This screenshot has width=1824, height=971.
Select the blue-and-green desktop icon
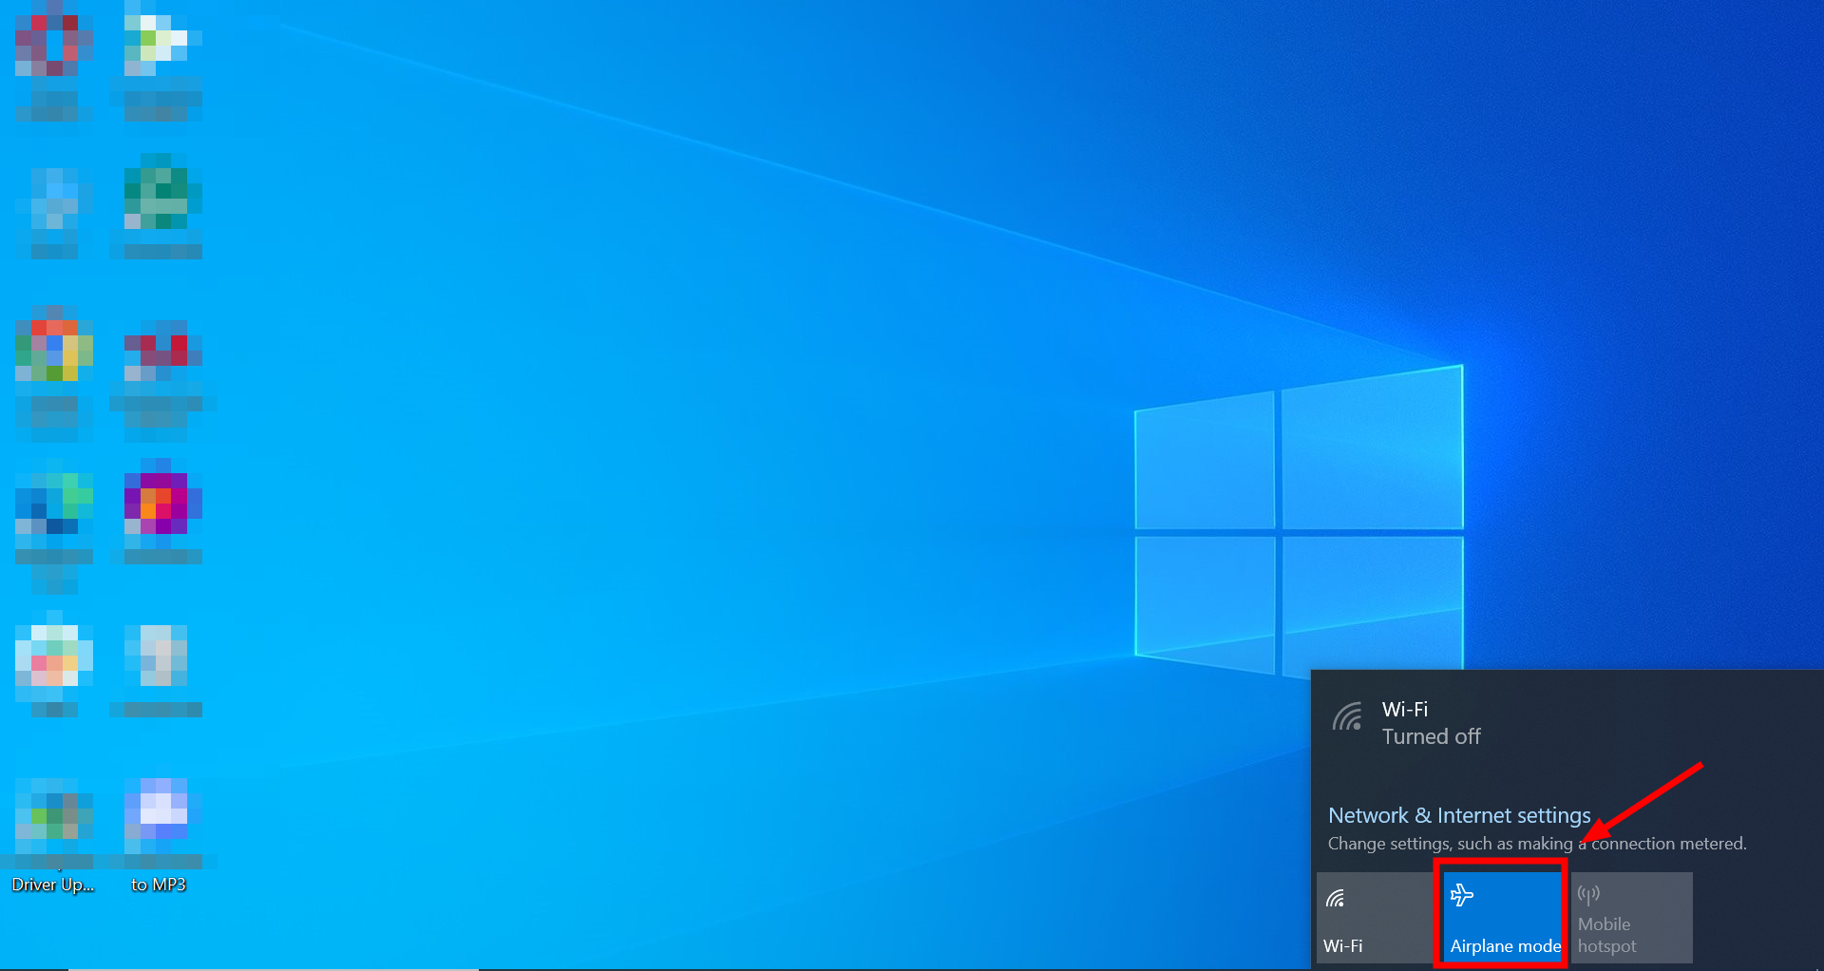[53, 504]
